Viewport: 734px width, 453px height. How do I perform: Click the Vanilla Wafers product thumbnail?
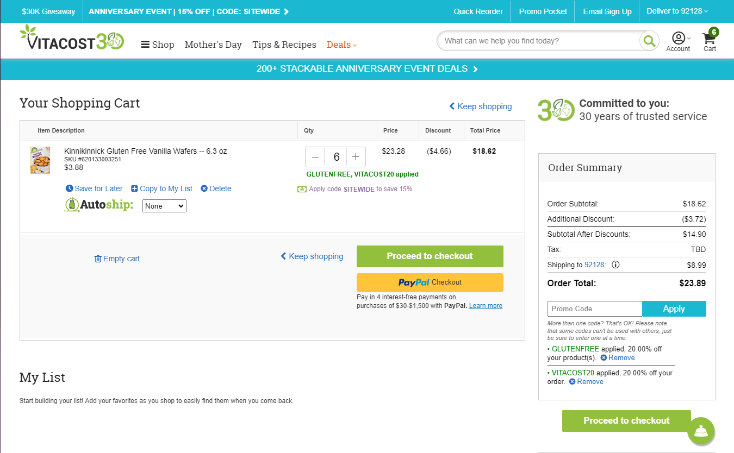click(40, 160)
